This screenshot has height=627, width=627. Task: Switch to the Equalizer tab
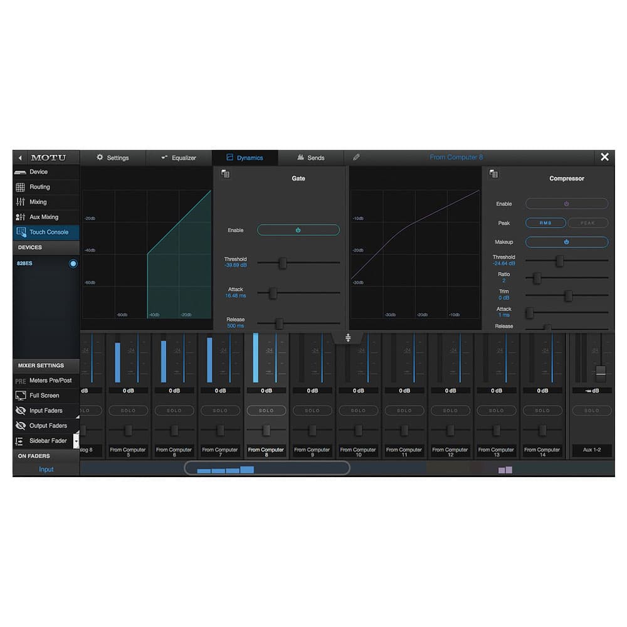(x=179, y=158)
